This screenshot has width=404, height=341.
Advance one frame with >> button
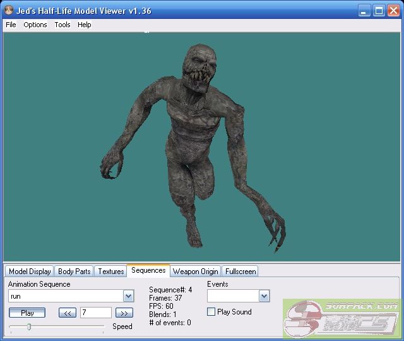tap(124, 313)
